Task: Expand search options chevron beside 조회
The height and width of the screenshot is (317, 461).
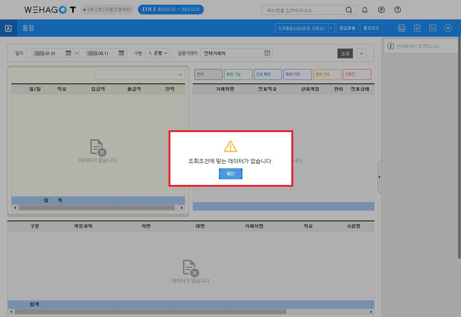Action: point(361,54)
